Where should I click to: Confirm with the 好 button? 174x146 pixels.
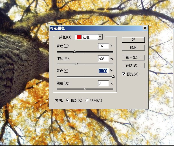pyautogui.click(x=133, y=40)
